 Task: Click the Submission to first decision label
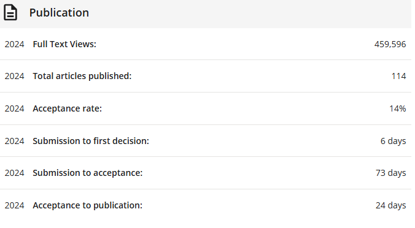91,141
